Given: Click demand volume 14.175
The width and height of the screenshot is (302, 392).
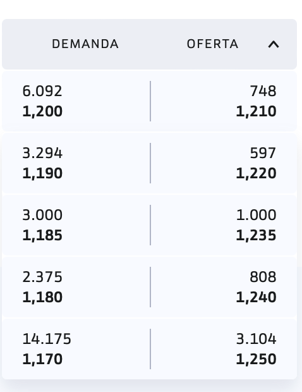Looking at the screenshot, I should 47,339.
